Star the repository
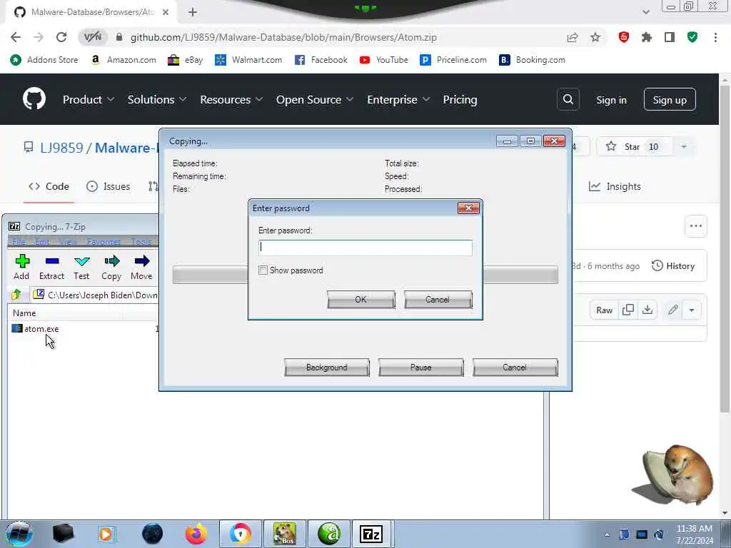731x548 pixels. (x=633, y=147)
